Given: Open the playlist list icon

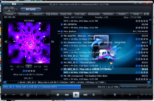Looking at the screenshot, I should (x=22, y=95).
